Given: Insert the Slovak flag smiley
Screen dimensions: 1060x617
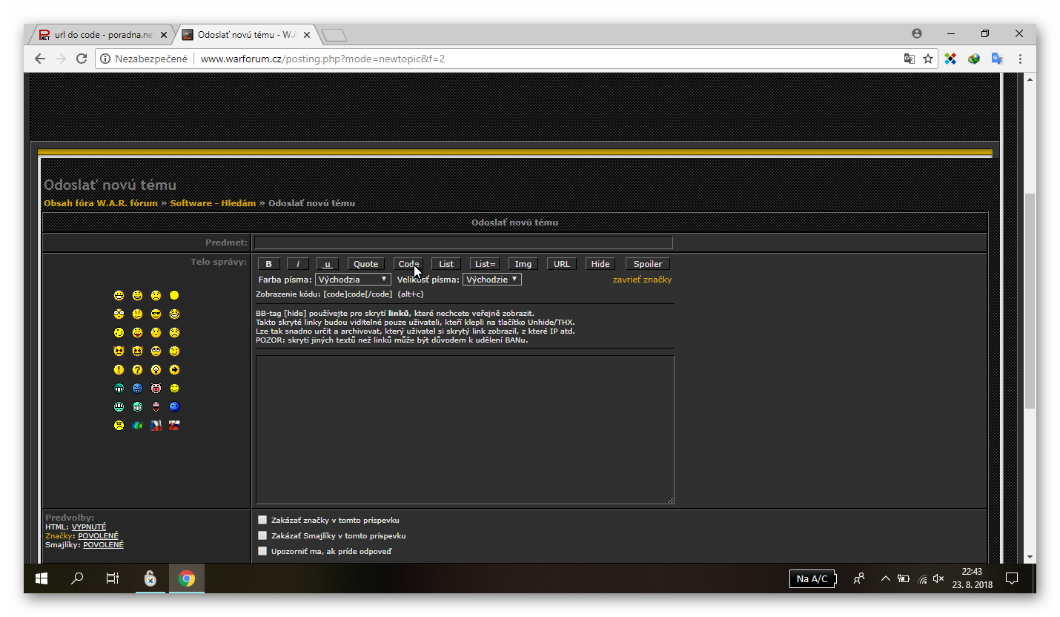Looking at the screenshot, I should click(x=174, y=426).
